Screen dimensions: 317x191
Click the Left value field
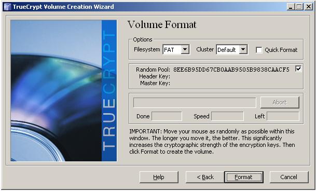click(283, 116)
